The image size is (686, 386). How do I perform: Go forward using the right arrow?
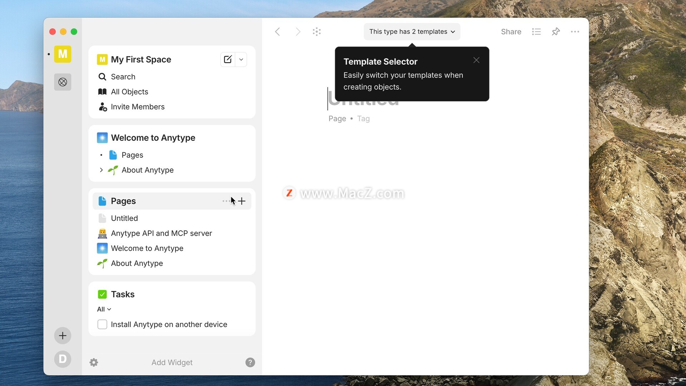298,31
